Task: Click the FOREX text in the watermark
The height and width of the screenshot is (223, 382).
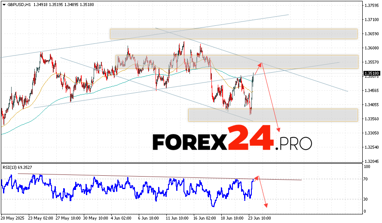Action: (x=189, y=142)
